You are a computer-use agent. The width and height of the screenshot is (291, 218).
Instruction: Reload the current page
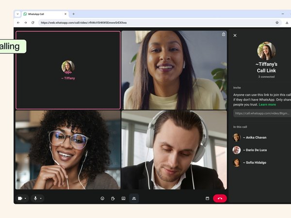33,23
